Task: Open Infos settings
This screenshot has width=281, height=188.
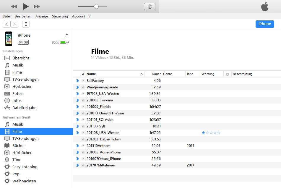Action: point(37,101)
